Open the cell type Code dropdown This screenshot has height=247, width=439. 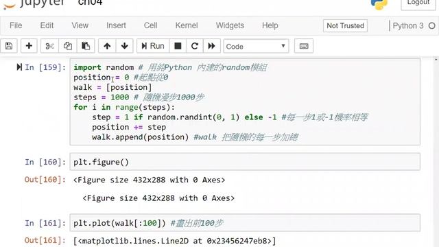click(x=256, y=46)
